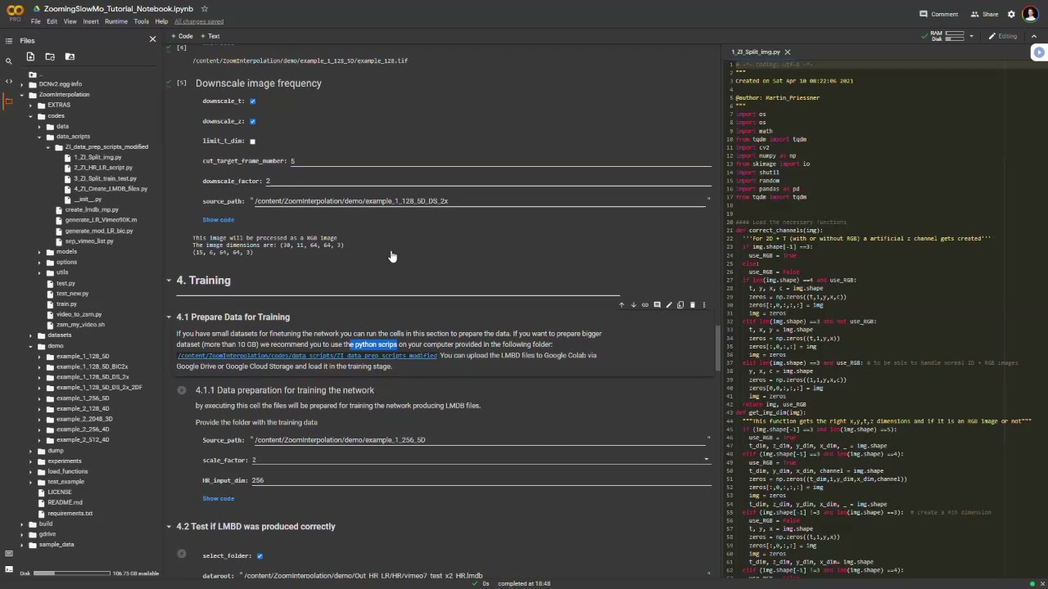Edit cell with pencil icon
Image resolution: width=1048 pixels, height=589 pixels.
coord(669,305)
